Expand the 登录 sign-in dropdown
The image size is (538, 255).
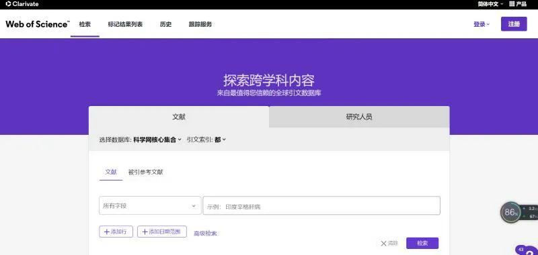(482, 24)
